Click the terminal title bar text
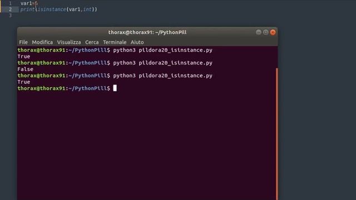The width and height of the screenshot is (356, 200). [147, 32]
